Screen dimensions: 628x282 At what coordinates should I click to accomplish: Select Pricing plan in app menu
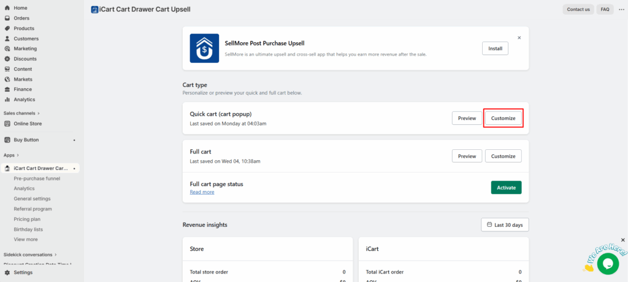(27, 219)
